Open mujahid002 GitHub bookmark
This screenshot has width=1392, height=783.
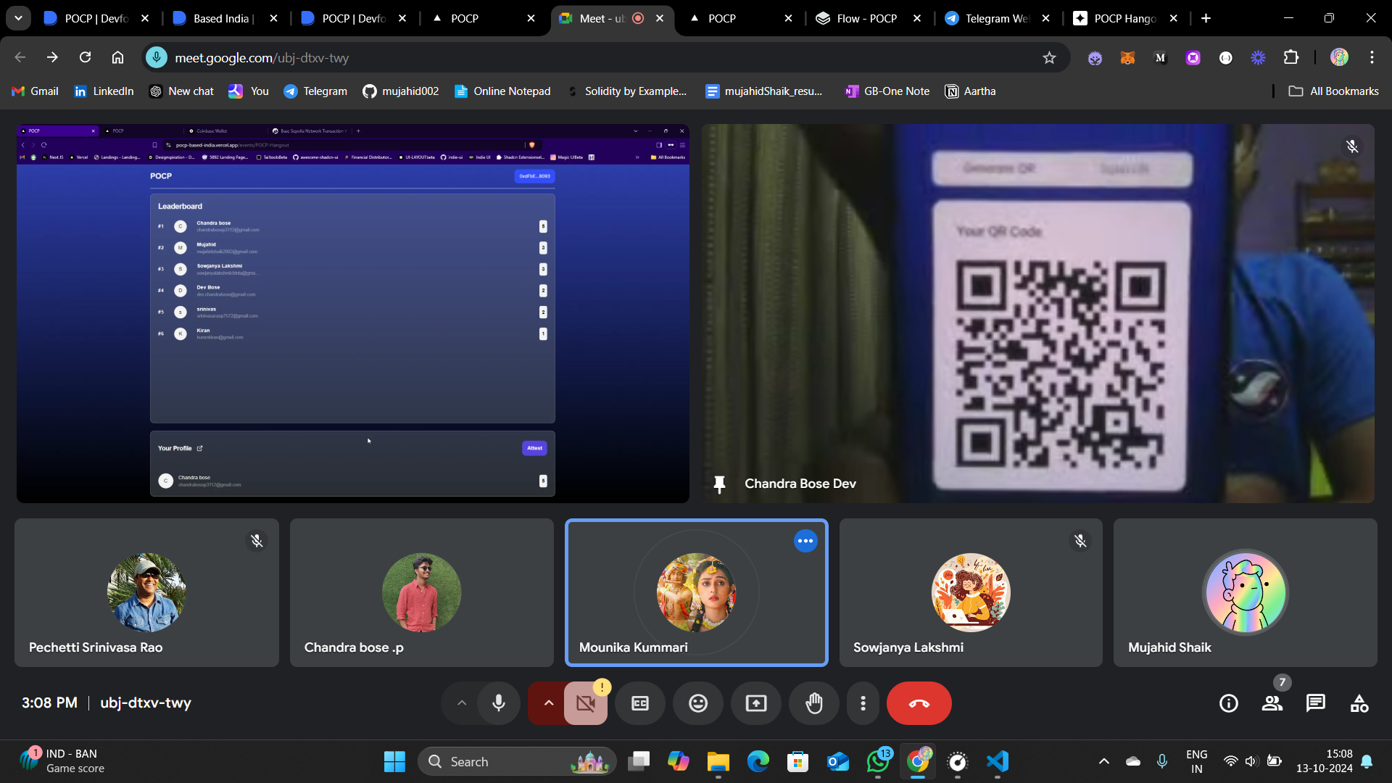tap(401, 91)
